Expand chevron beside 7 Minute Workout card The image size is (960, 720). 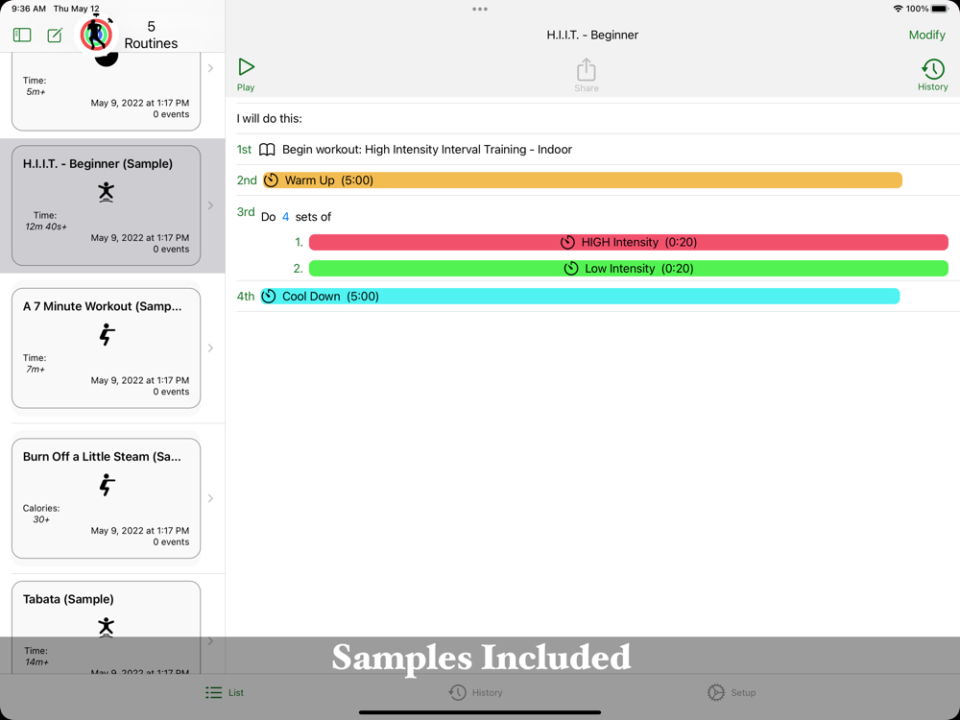[x=210, y=348]
